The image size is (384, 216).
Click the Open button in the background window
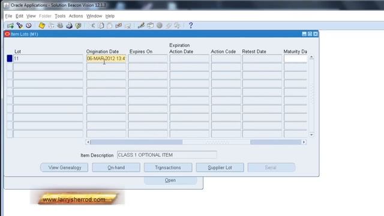(170, 180)
